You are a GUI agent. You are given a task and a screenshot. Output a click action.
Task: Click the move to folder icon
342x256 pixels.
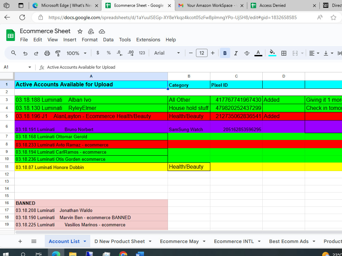tap(91, 31)
